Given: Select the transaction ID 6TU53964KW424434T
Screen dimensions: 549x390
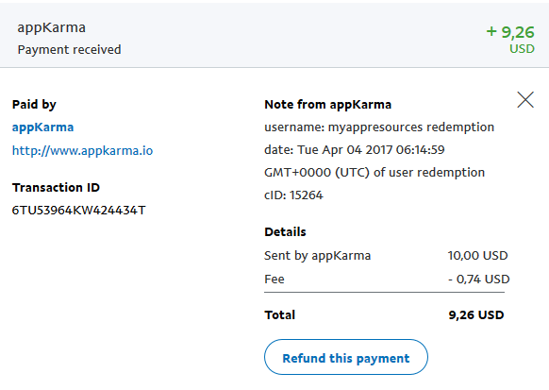Looking at the screenshot, I should pos(79,211).
